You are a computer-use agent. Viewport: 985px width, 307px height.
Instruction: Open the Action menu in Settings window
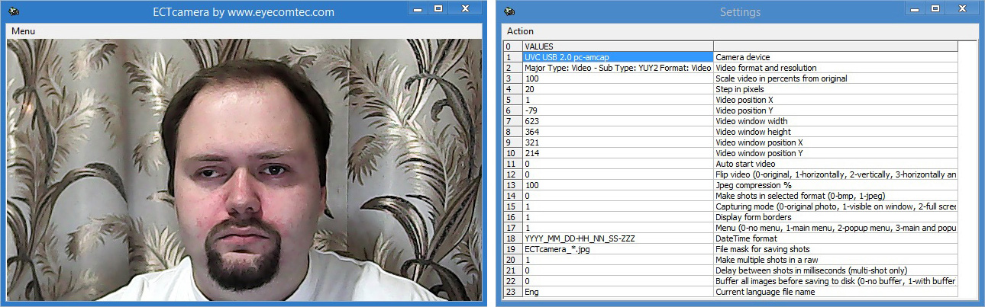(x=520, y=31)
